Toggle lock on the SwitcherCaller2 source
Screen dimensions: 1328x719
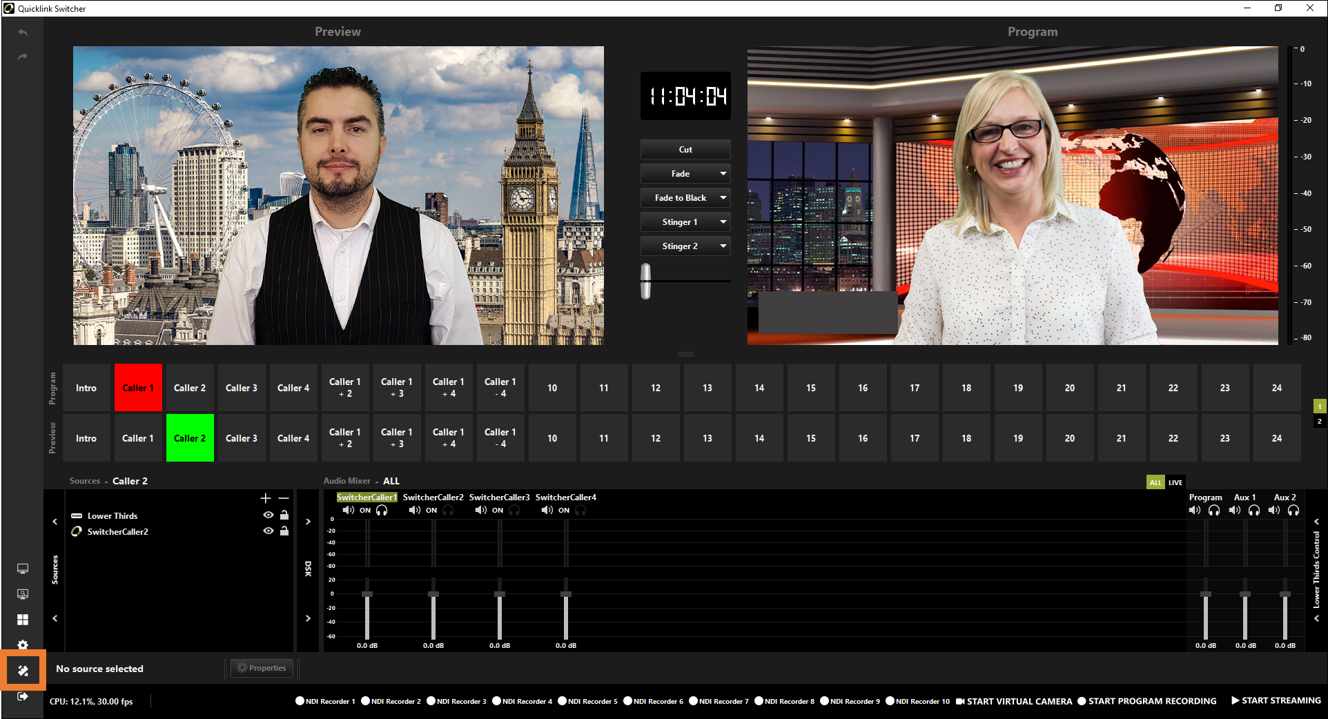click(x=284, y=531)
